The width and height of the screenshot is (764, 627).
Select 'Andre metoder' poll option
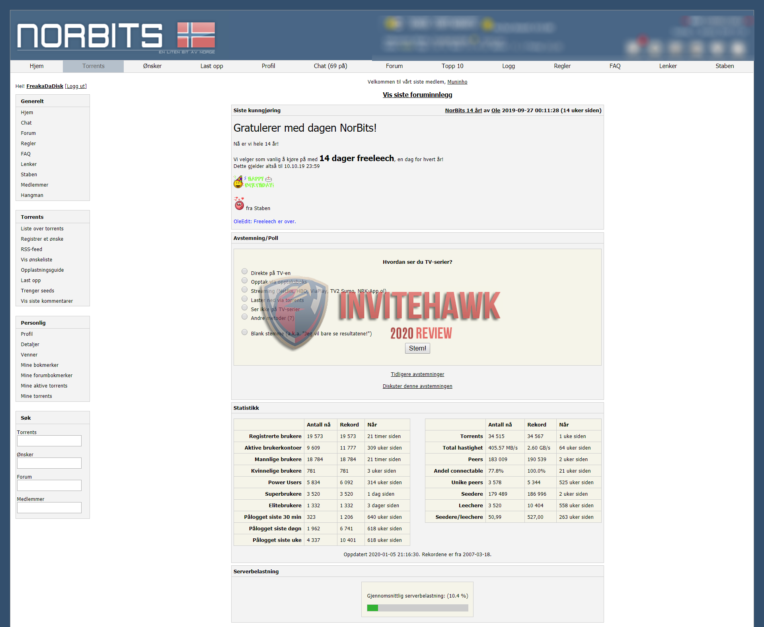click(x=244, y=317)
